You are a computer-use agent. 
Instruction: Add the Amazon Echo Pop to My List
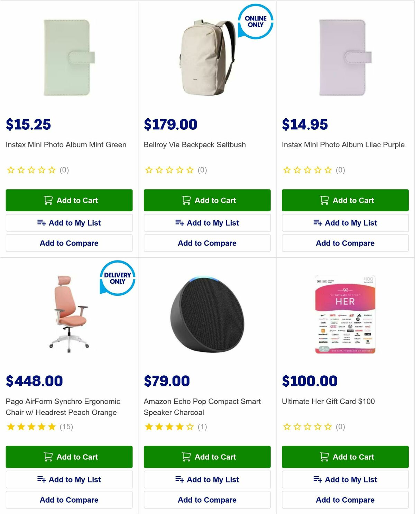coord(207,479)
